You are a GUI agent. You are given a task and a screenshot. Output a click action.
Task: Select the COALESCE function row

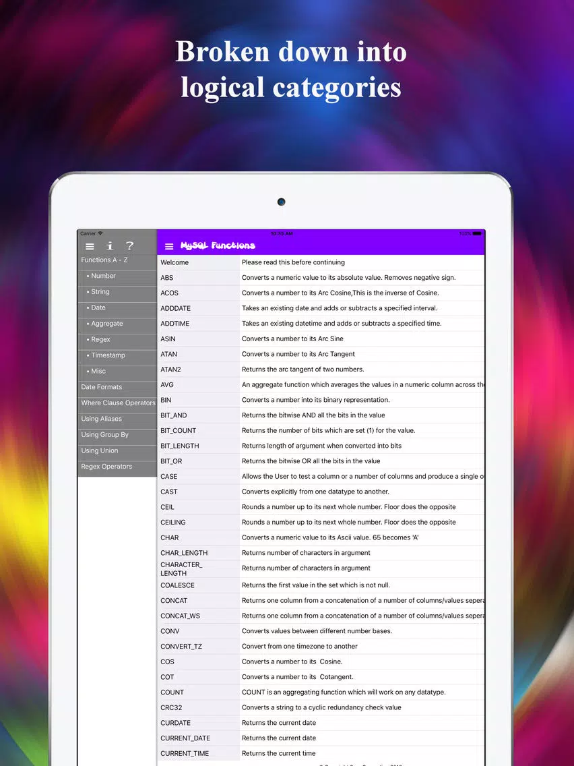[x=321, y=585]
